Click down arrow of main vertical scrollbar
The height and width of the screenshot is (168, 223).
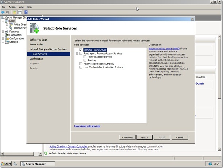(x=219, y=149)
